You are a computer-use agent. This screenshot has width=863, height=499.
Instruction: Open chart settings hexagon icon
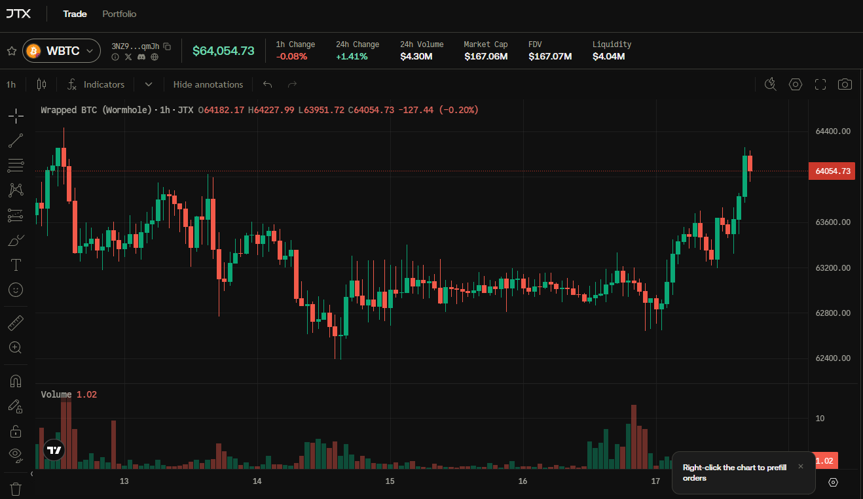click(x=796, y=84)
